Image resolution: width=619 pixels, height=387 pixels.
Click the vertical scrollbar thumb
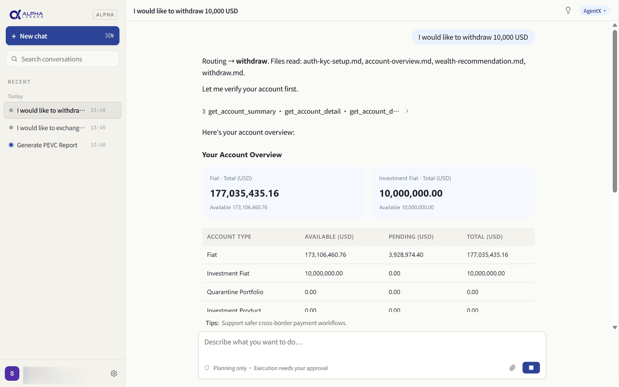tap(615, 110)
